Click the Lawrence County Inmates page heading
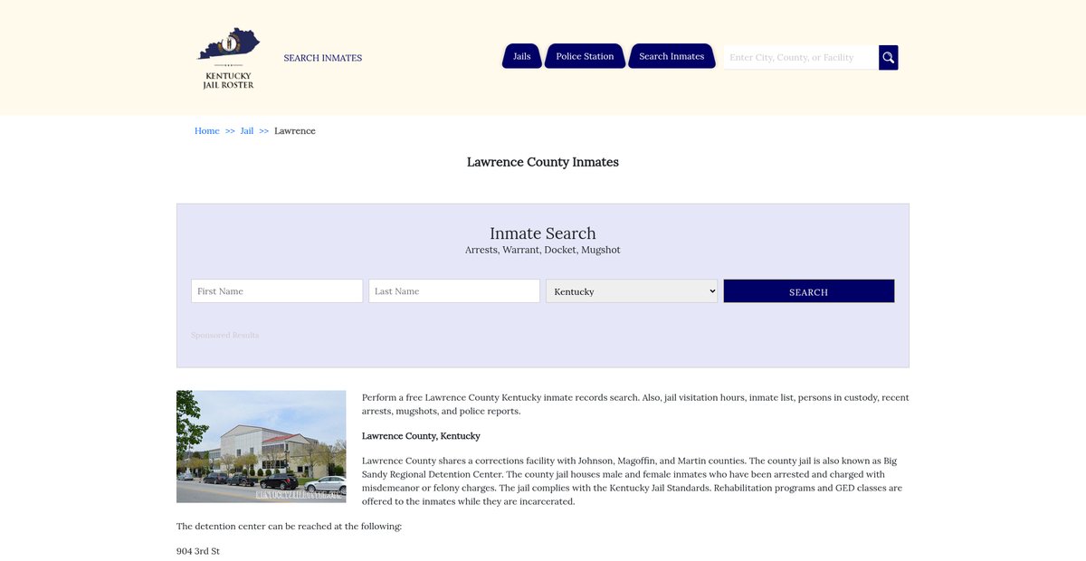1086x561 pixels. 542,162
